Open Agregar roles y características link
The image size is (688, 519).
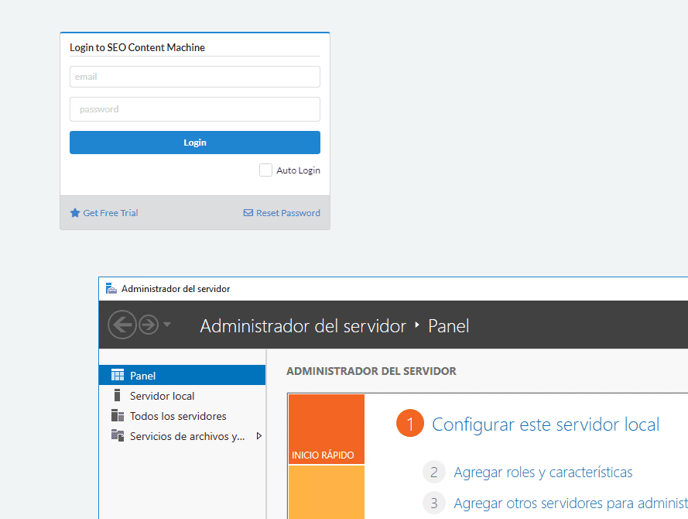click(x=543, y=473)
